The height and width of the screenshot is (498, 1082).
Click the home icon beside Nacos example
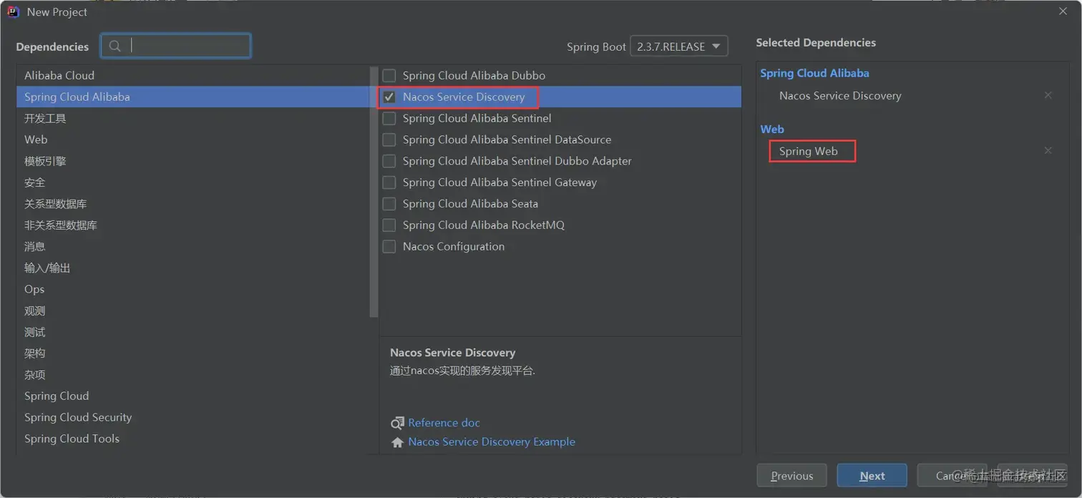point(397,442)
